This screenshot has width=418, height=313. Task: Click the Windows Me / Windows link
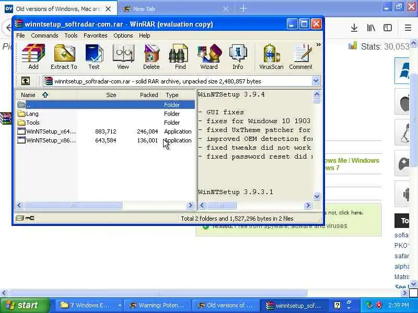[351, 161]
